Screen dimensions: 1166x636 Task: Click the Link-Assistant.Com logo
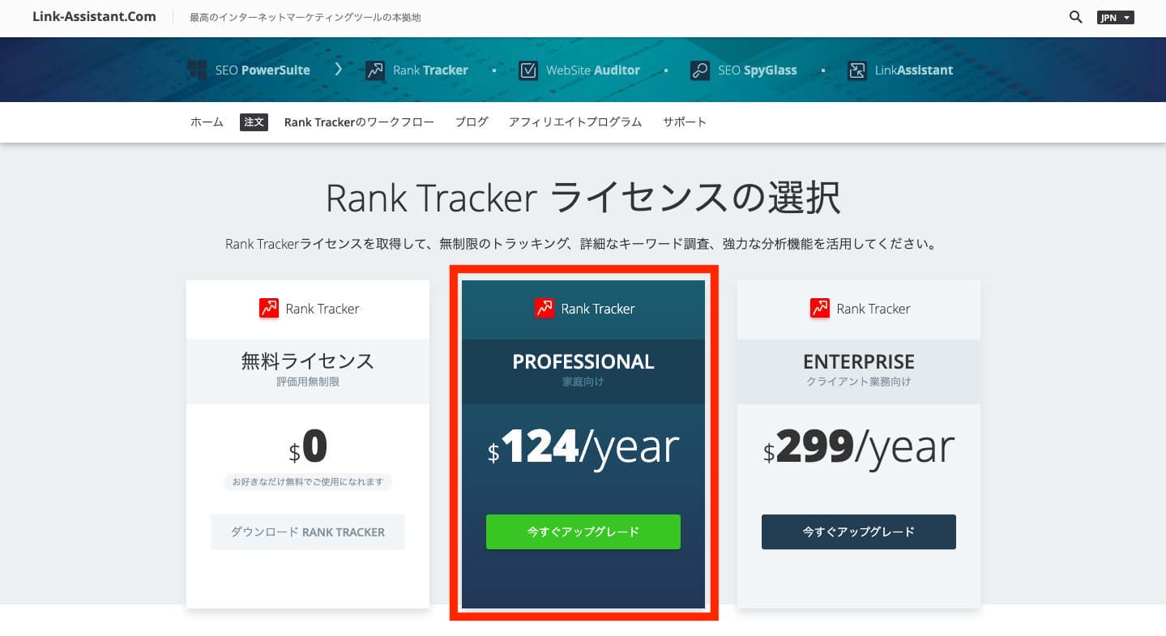click(94, 16)
